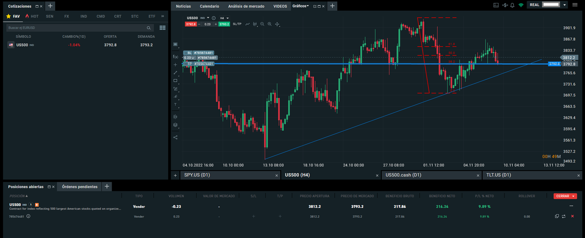Open the CERRAR close-all dropdown arrow
This screenshot has width=585, height=238.
tap(573, 196)
